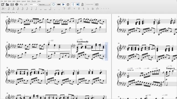The height and width of the screenshot is (99, 177).
Task: Open the Notes menu
Action: 19,1
